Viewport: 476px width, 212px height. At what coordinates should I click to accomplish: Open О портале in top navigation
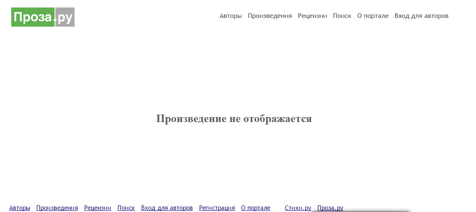coord(373,16)
